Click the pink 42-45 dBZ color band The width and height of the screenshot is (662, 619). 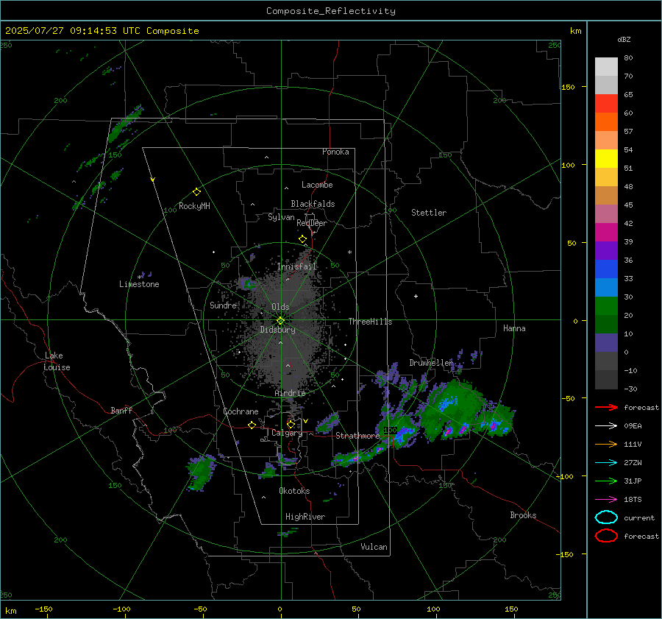[x=606, y=213]
